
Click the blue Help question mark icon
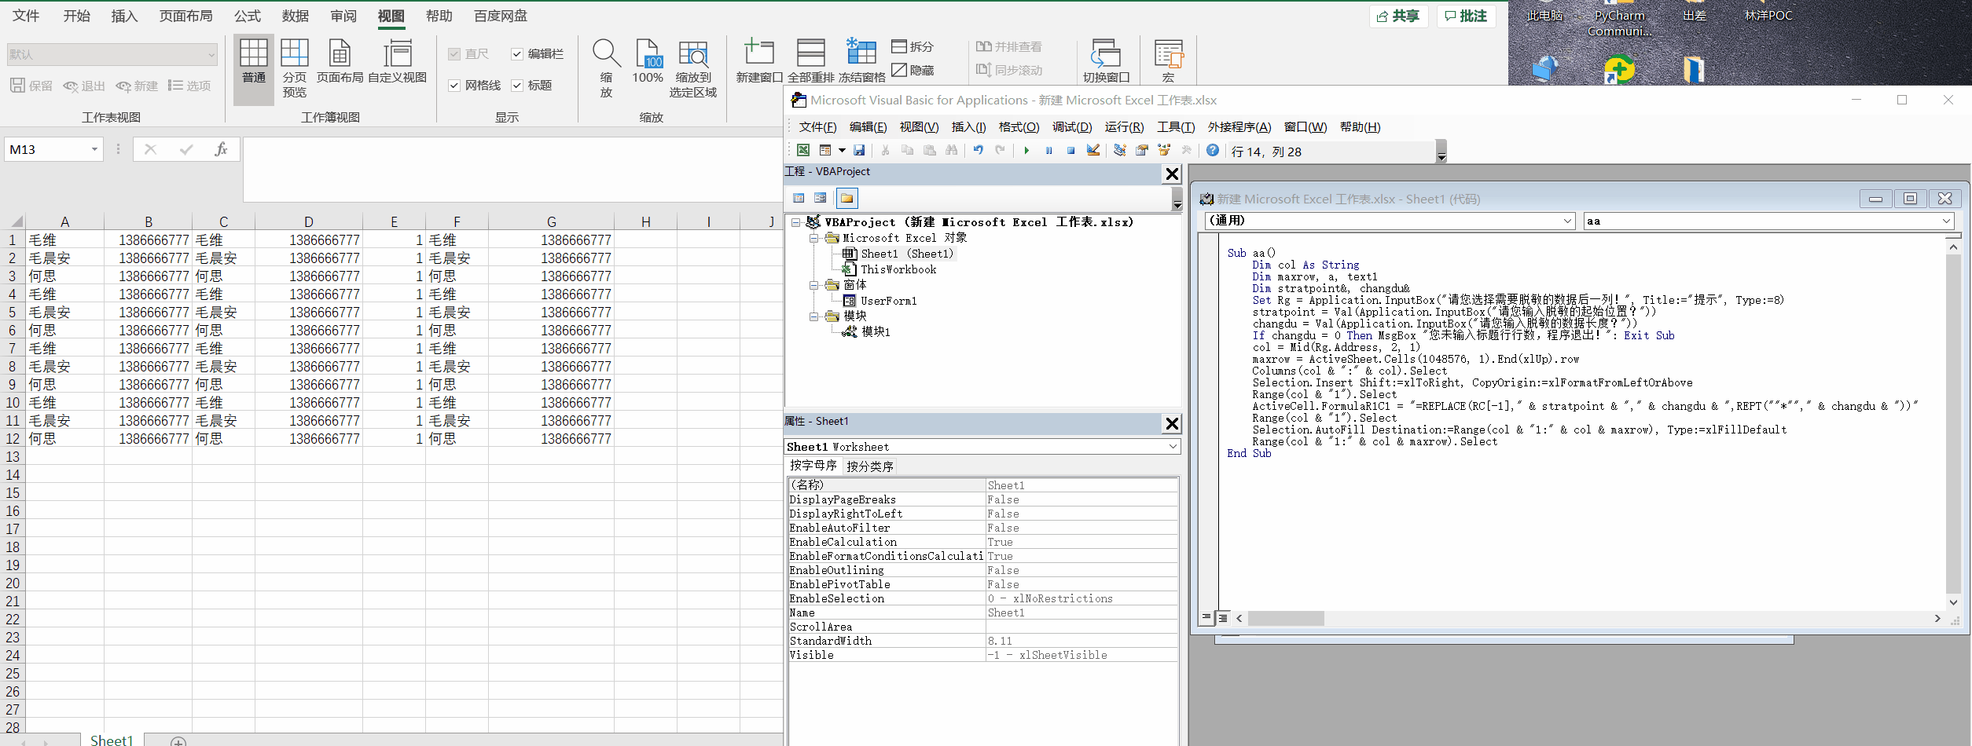pos(1213,150)
